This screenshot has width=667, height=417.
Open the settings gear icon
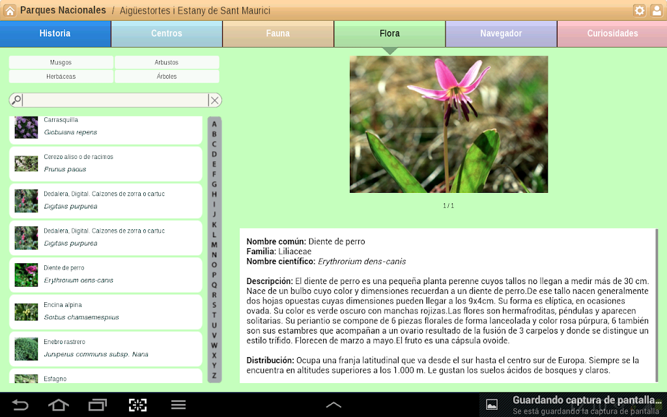pyautogui.click(x=640, y=10)
